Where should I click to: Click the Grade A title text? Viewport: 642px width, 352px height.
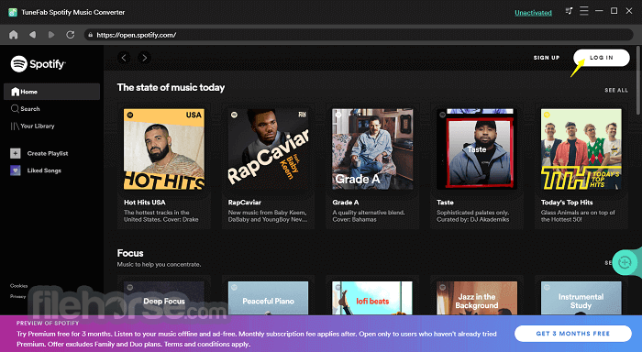pos(346,203)
